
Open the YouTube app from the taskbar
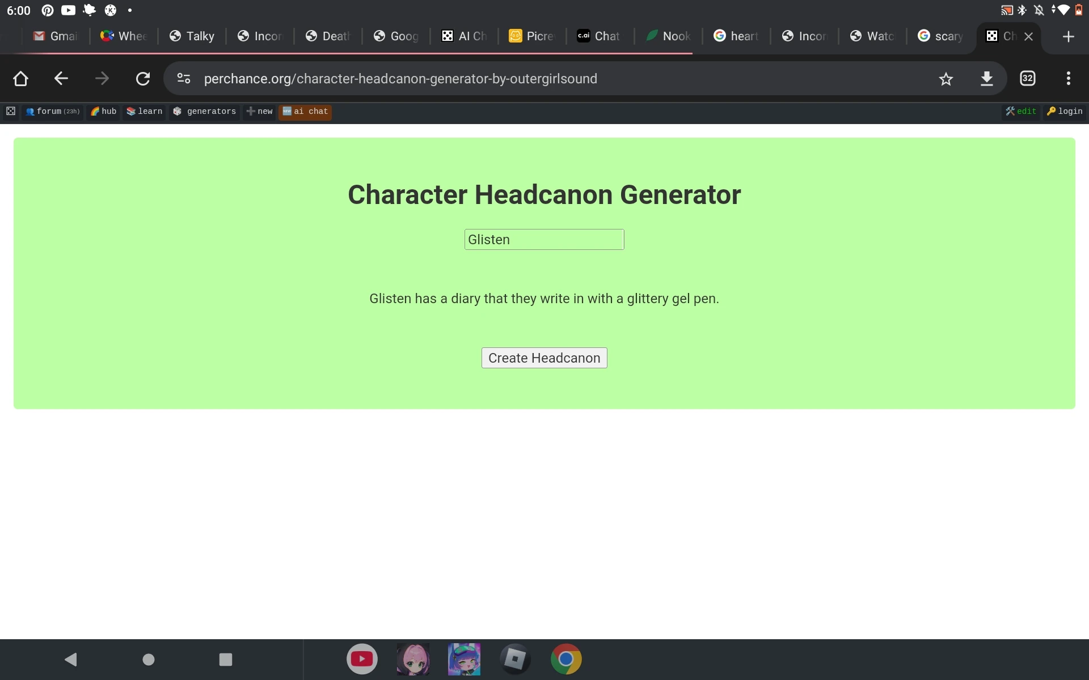(x=362, y=659)
